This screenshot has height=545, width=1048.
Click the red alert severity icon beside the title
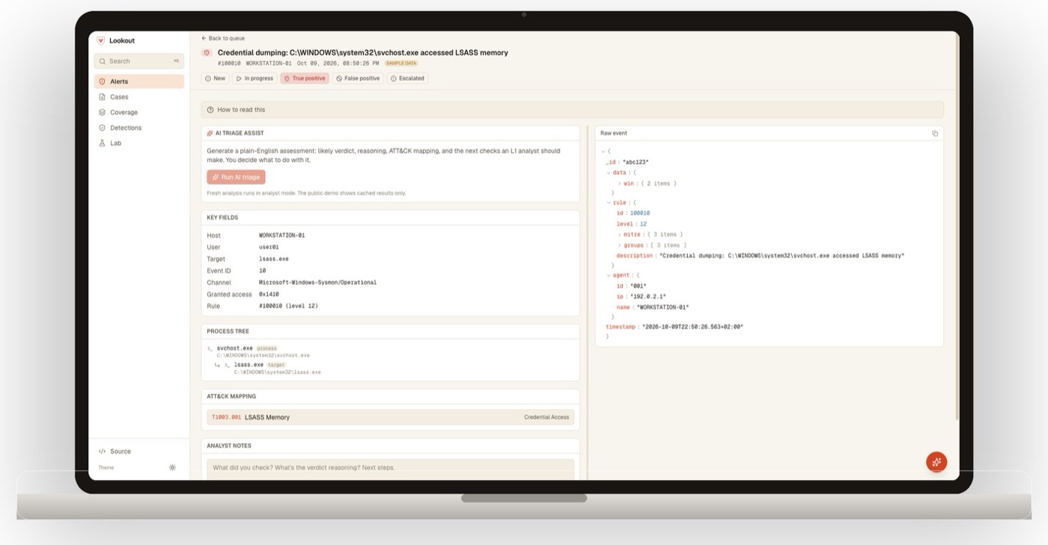[x=207, y=52]
